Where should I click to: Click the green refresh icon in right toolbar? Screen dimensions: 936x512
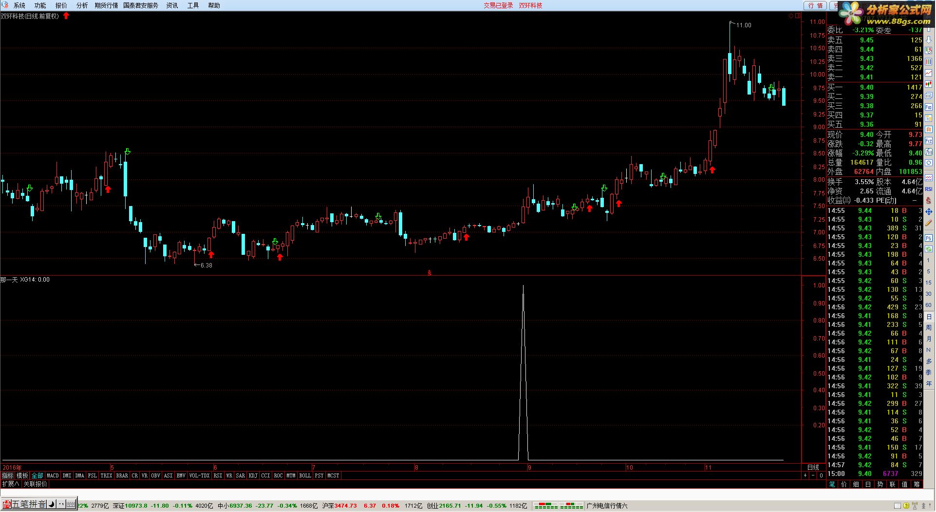929,249
